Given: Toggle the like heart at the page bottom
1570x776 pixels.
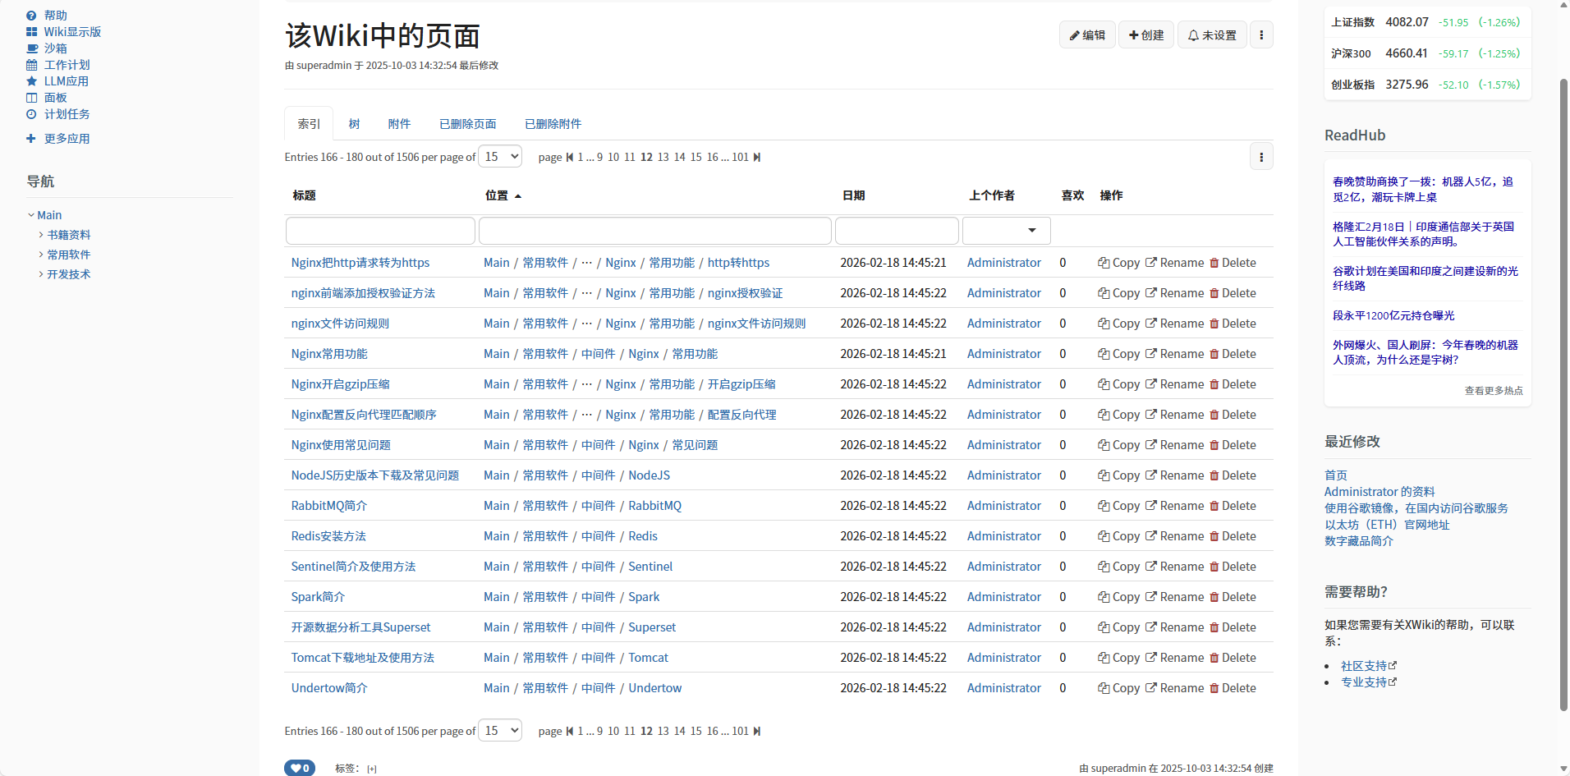Looking at the screenshot, I should coord(299,767).
